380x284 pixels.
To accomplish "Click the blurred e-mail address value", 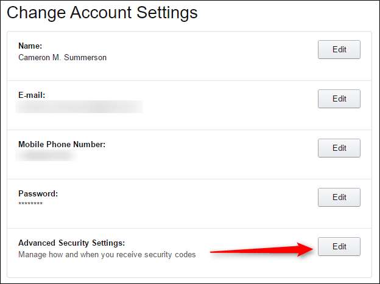I will pyautogui.click(x=79, y=107).
